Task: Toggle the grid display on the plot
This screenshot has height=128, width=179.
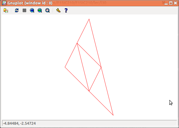Action: click(x=24, y=10)
